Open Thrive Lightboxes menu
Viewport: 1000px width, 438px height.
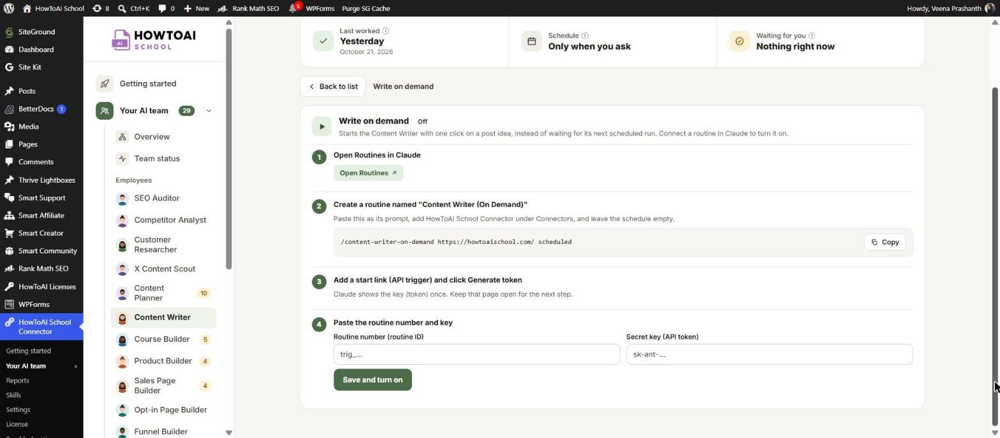(41, 180)
